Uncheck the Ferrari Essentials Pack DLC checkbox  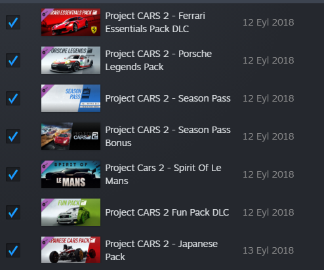click(13, 22)
